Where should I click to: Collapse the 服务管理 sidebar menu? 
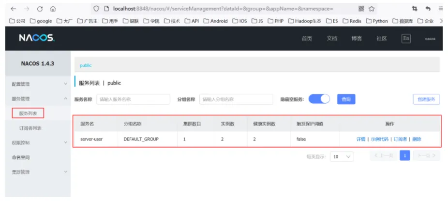(38, 98)
